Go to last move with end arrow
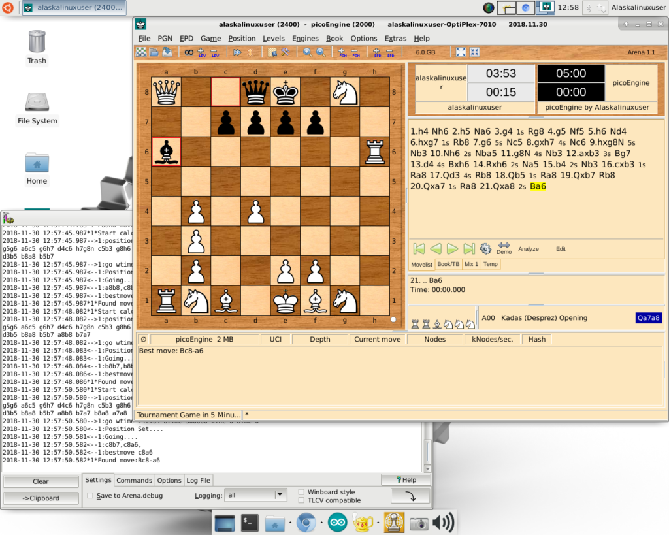The height and width of the screenshot is (535, 669). pyautogui.click(x=468, y=249)
